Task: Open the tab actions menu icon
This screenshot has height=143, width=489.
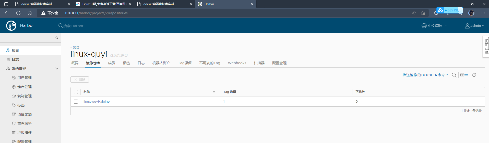Action: click(6, 4)
